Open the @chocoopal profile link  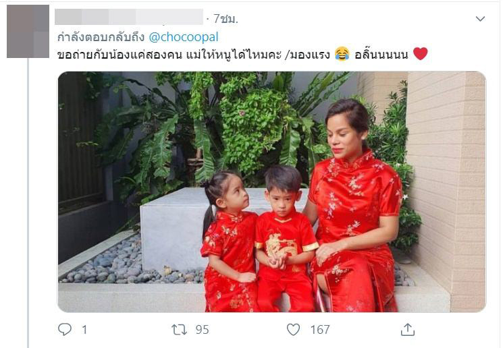pyautogui.click(x=184, y=37)
